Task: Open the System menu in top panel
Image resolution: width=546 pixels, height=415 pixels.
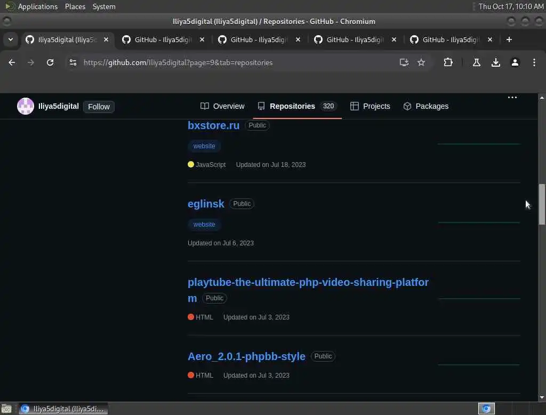Action: coord(104,6)
